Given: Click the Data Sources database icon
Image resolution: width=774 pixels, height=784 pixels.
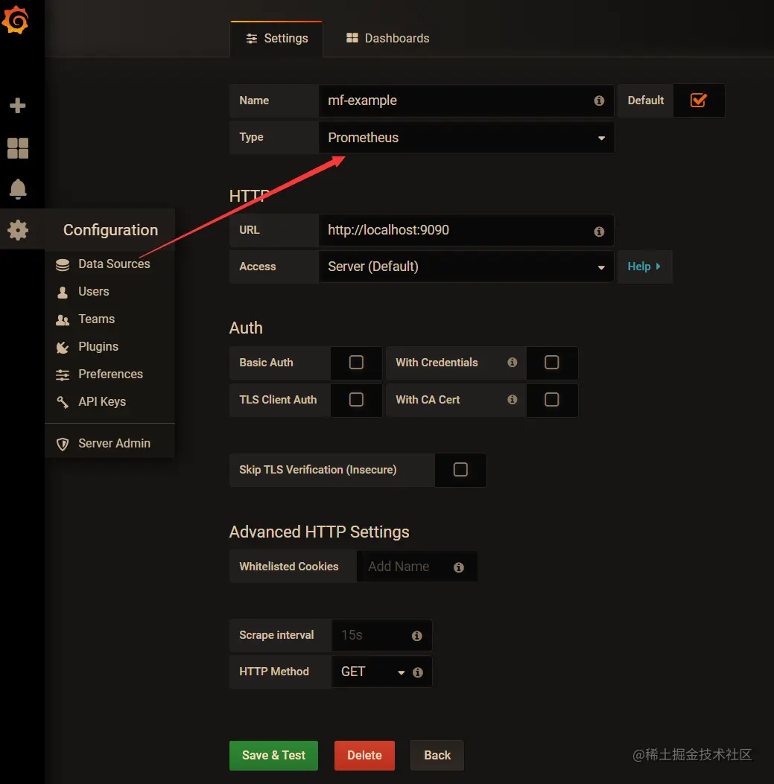Looking at the screenshot, I should [x=63, y=264].
